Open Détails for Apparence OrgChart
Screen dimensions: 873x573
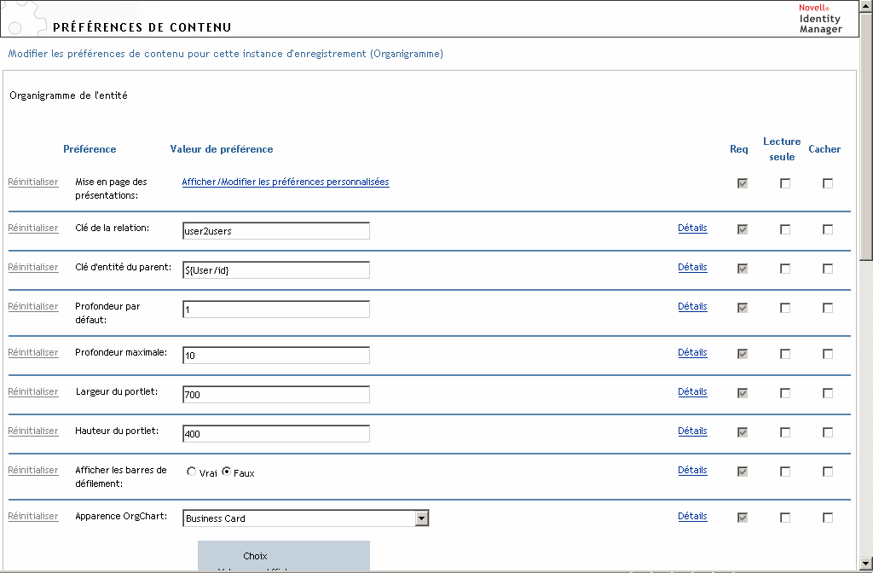692,516
